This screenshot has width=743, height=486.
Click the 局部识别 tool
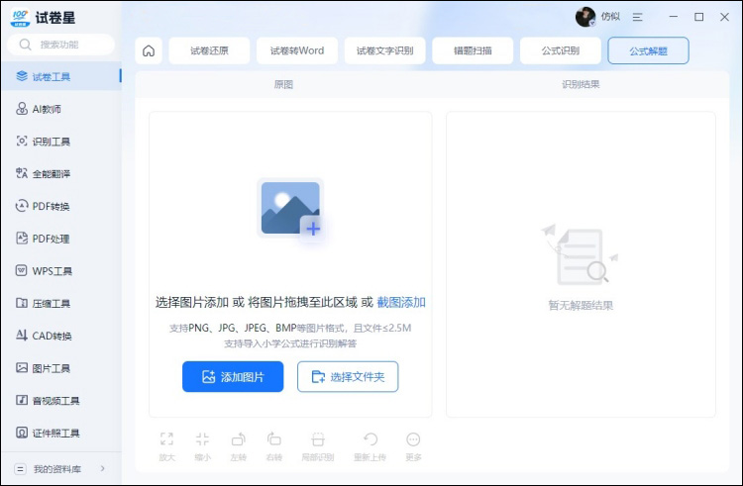[x=318, y=446]
